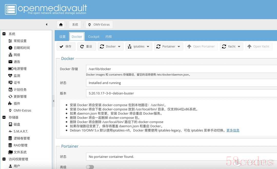The width and height of the screenshot is (277, 169).
Task: Click the openmediavault logo
Action: [x=46, y=9]
